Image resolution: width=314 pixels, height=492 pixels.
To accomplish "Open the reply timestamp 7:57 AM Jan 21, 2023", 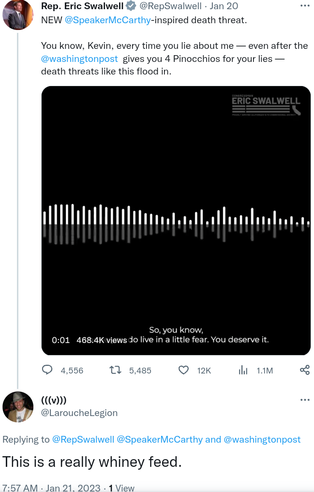I will click(x=51, y=488).
